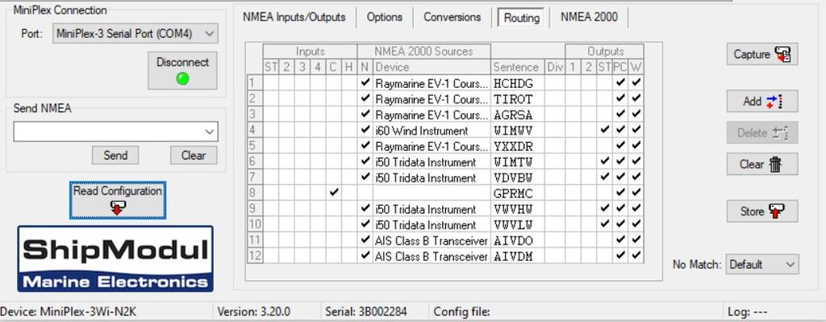Click the green connection status indicator
Image resolution: width=826 pixels, height=322 pixels.
click(x=182, y=79)
